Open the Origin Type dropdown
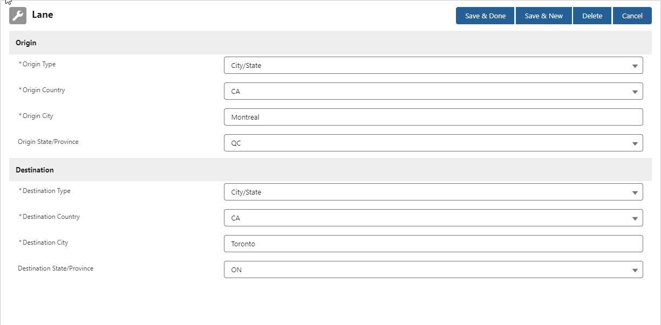The image size is (661, 325). click(433, 65)
